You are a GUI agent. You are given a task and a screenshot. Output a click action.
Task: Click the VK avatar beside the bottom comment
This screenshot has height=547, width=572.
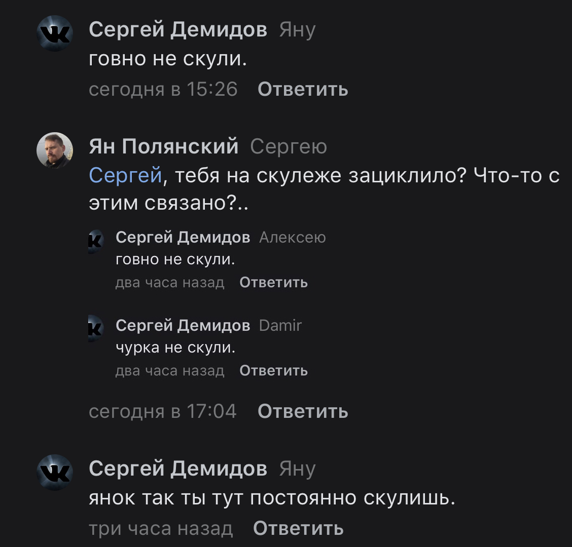(x=55, y=472)
